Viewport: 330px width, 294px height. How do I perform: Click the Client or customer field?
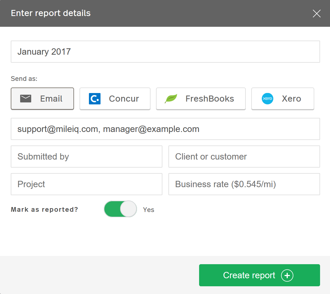click(x=244, y=157)
